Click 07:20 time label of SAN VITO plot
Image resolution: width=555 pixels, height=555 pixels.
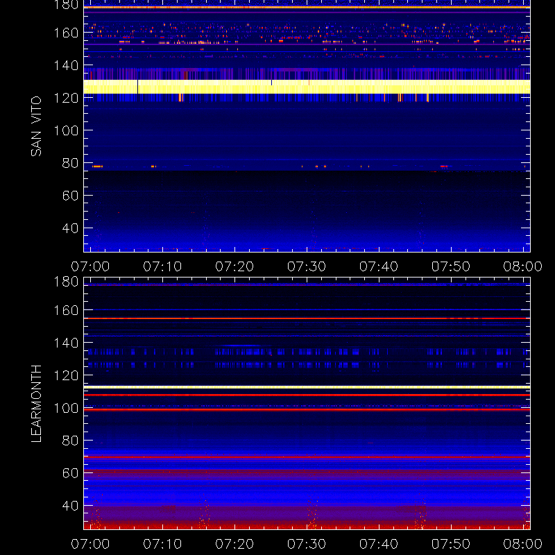click(x=234, y=266)
